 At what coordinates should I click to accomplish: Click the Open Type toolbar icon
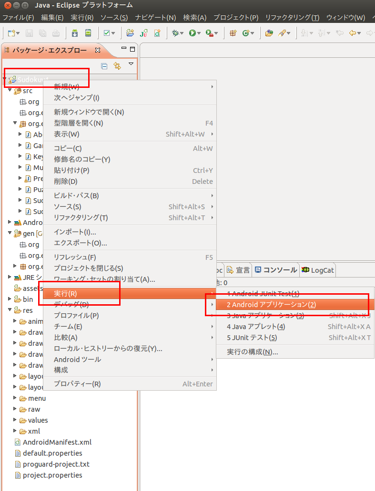(269, 33)
